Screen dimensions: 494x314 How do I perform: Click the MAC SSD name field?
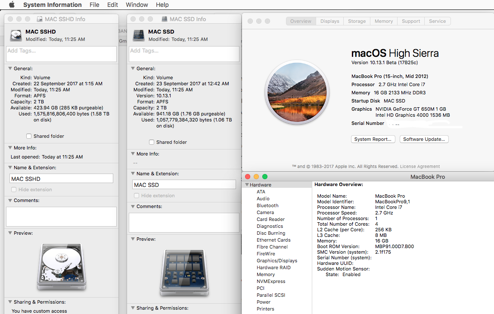[x=184, y=184]
